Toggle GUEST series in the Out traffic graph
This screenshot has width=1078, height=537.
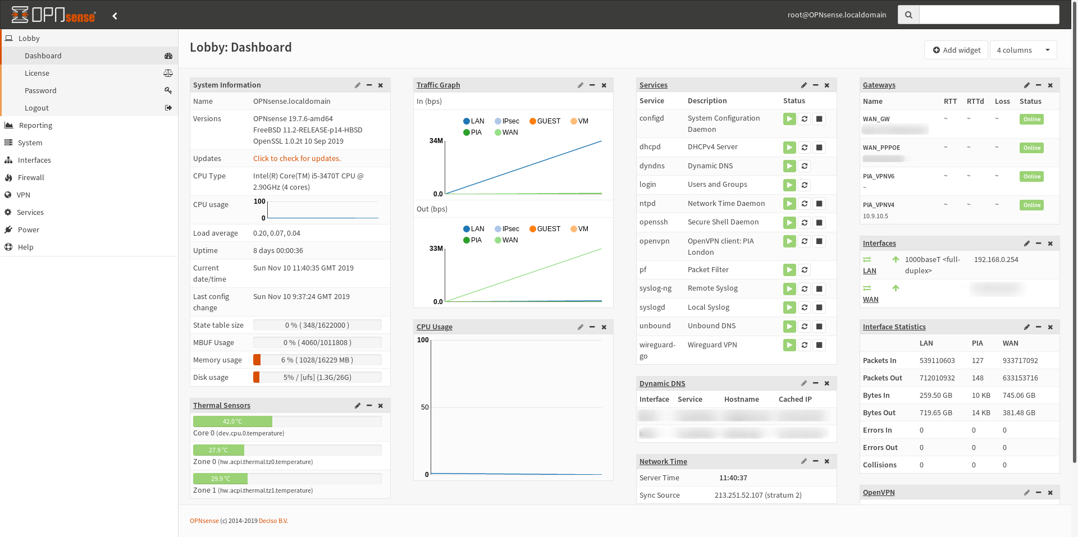pyautogui.click(x=545, y=229)
